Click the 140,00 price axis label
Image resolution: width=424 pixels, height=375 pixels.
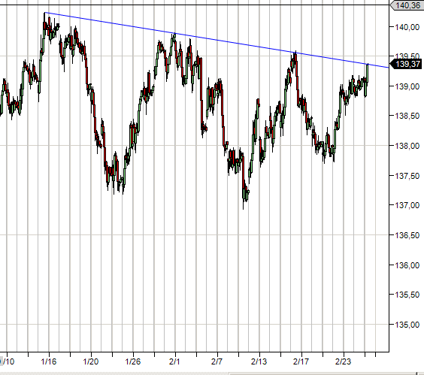[x=407, y=27]
